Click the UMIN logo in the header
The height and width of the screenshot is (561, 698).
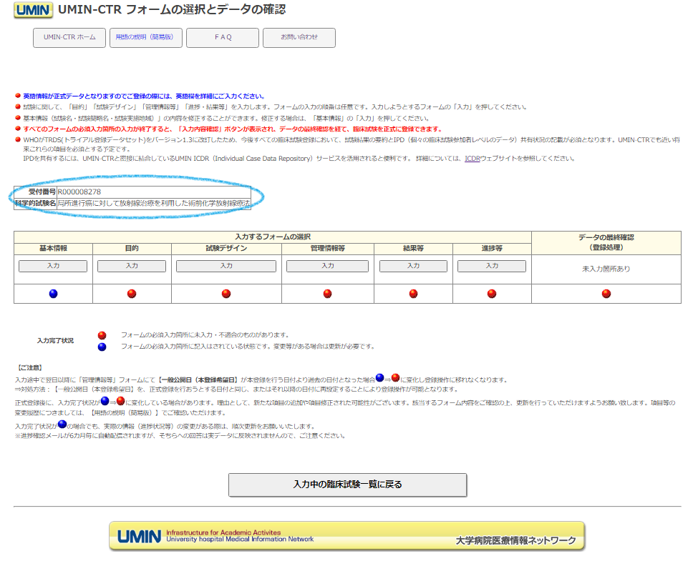(33, 11)
